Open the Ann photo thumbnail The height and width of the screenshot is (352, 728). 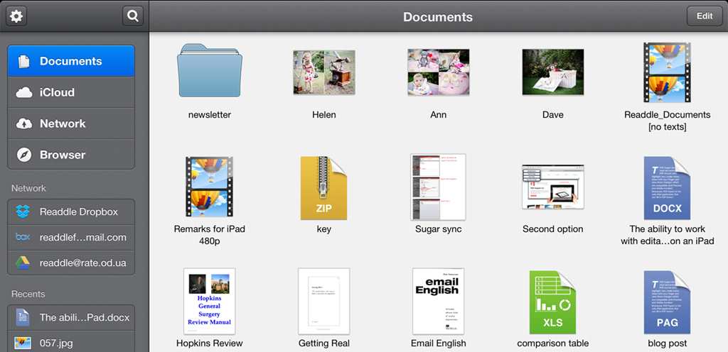tap(438, 72)
